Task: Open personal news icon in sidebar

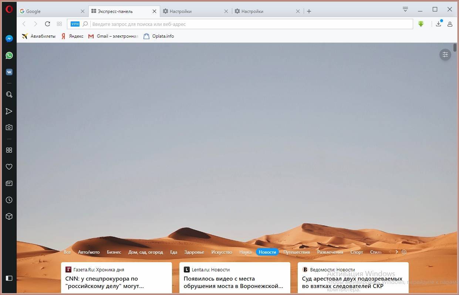Action: click(x=9, y=183)
